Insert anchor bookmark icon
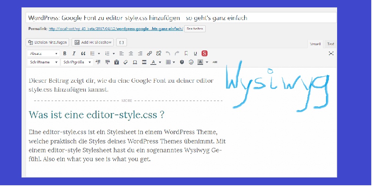Screen dimensions: 372x186 [x=186, y=53]
